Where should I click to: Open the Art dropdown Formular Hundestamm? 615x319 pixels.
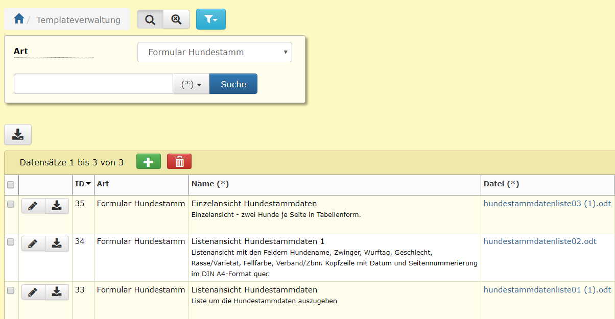(215, 52)
